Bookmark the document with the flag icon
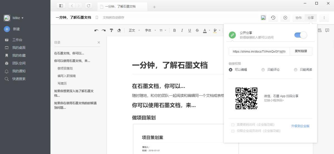This screenshot has height=154, width=334. tap(97, 18)
